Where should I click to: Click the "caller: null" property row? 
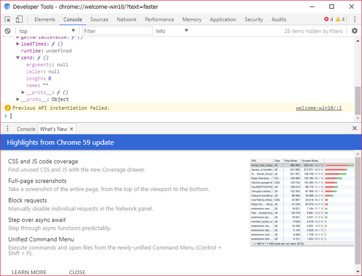(43, 71)
